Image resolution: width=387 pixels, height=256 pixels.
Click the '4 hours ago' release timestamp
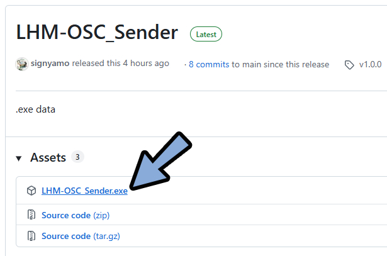(x=146, y=64)
